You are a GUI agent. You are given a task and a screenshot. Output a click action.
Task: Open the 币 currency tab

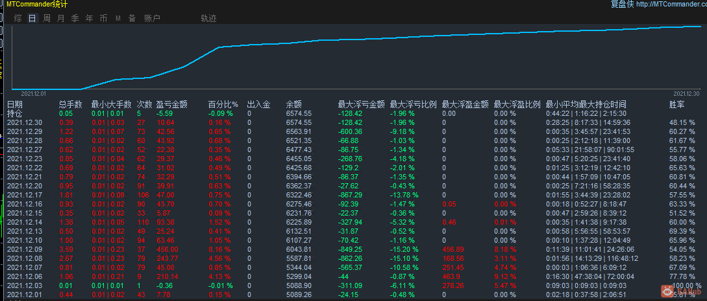coord(104,18)
